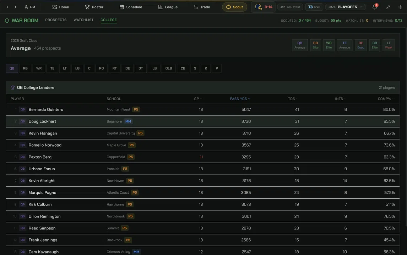This screenshot has width=407, height=255.
Task: Click the DE Good class strength card
Action: [361, 45]
